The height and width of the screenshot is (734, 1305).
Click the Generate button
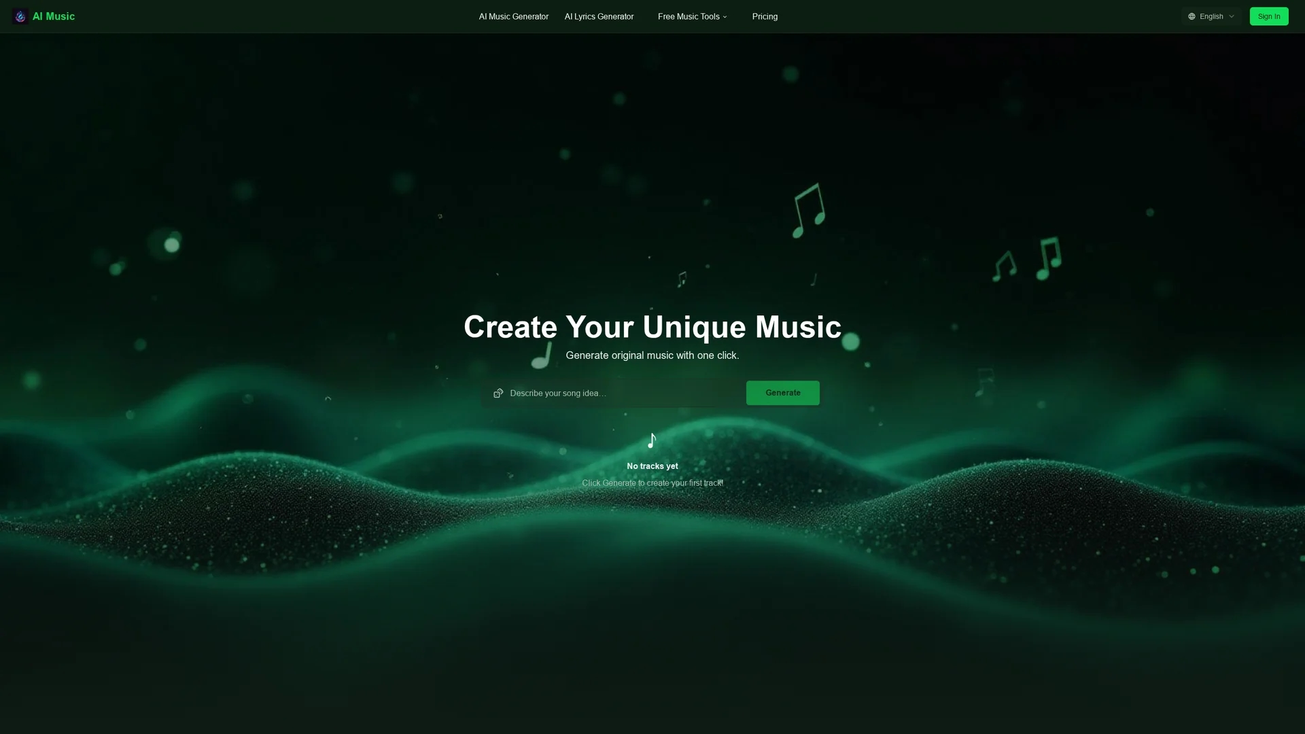click(783, 393)
